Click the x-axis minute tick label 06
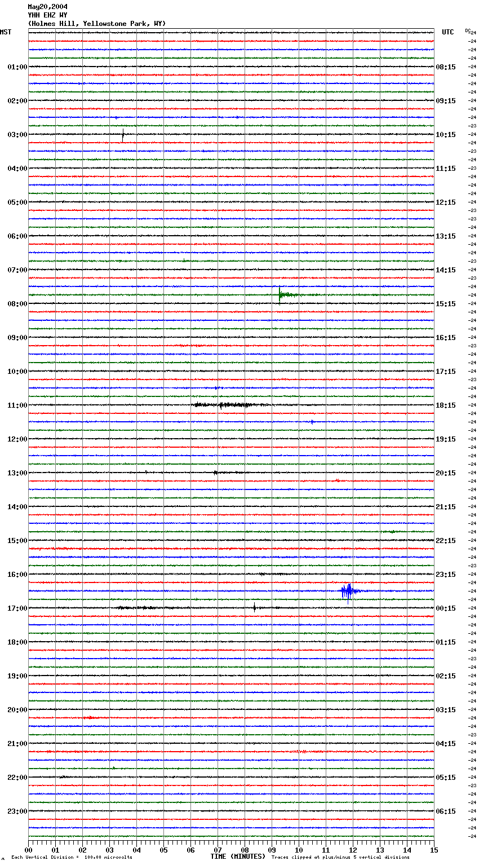Screen dimensions: 479x865 190,850
